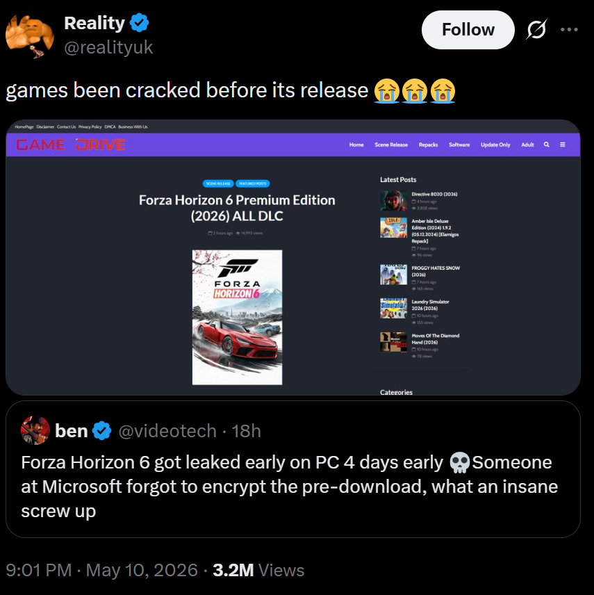The height and width of the screenshot is (595, 594).
Task: Open the Directive 8020 latest post thumbnail
Action: pos(393,200)
